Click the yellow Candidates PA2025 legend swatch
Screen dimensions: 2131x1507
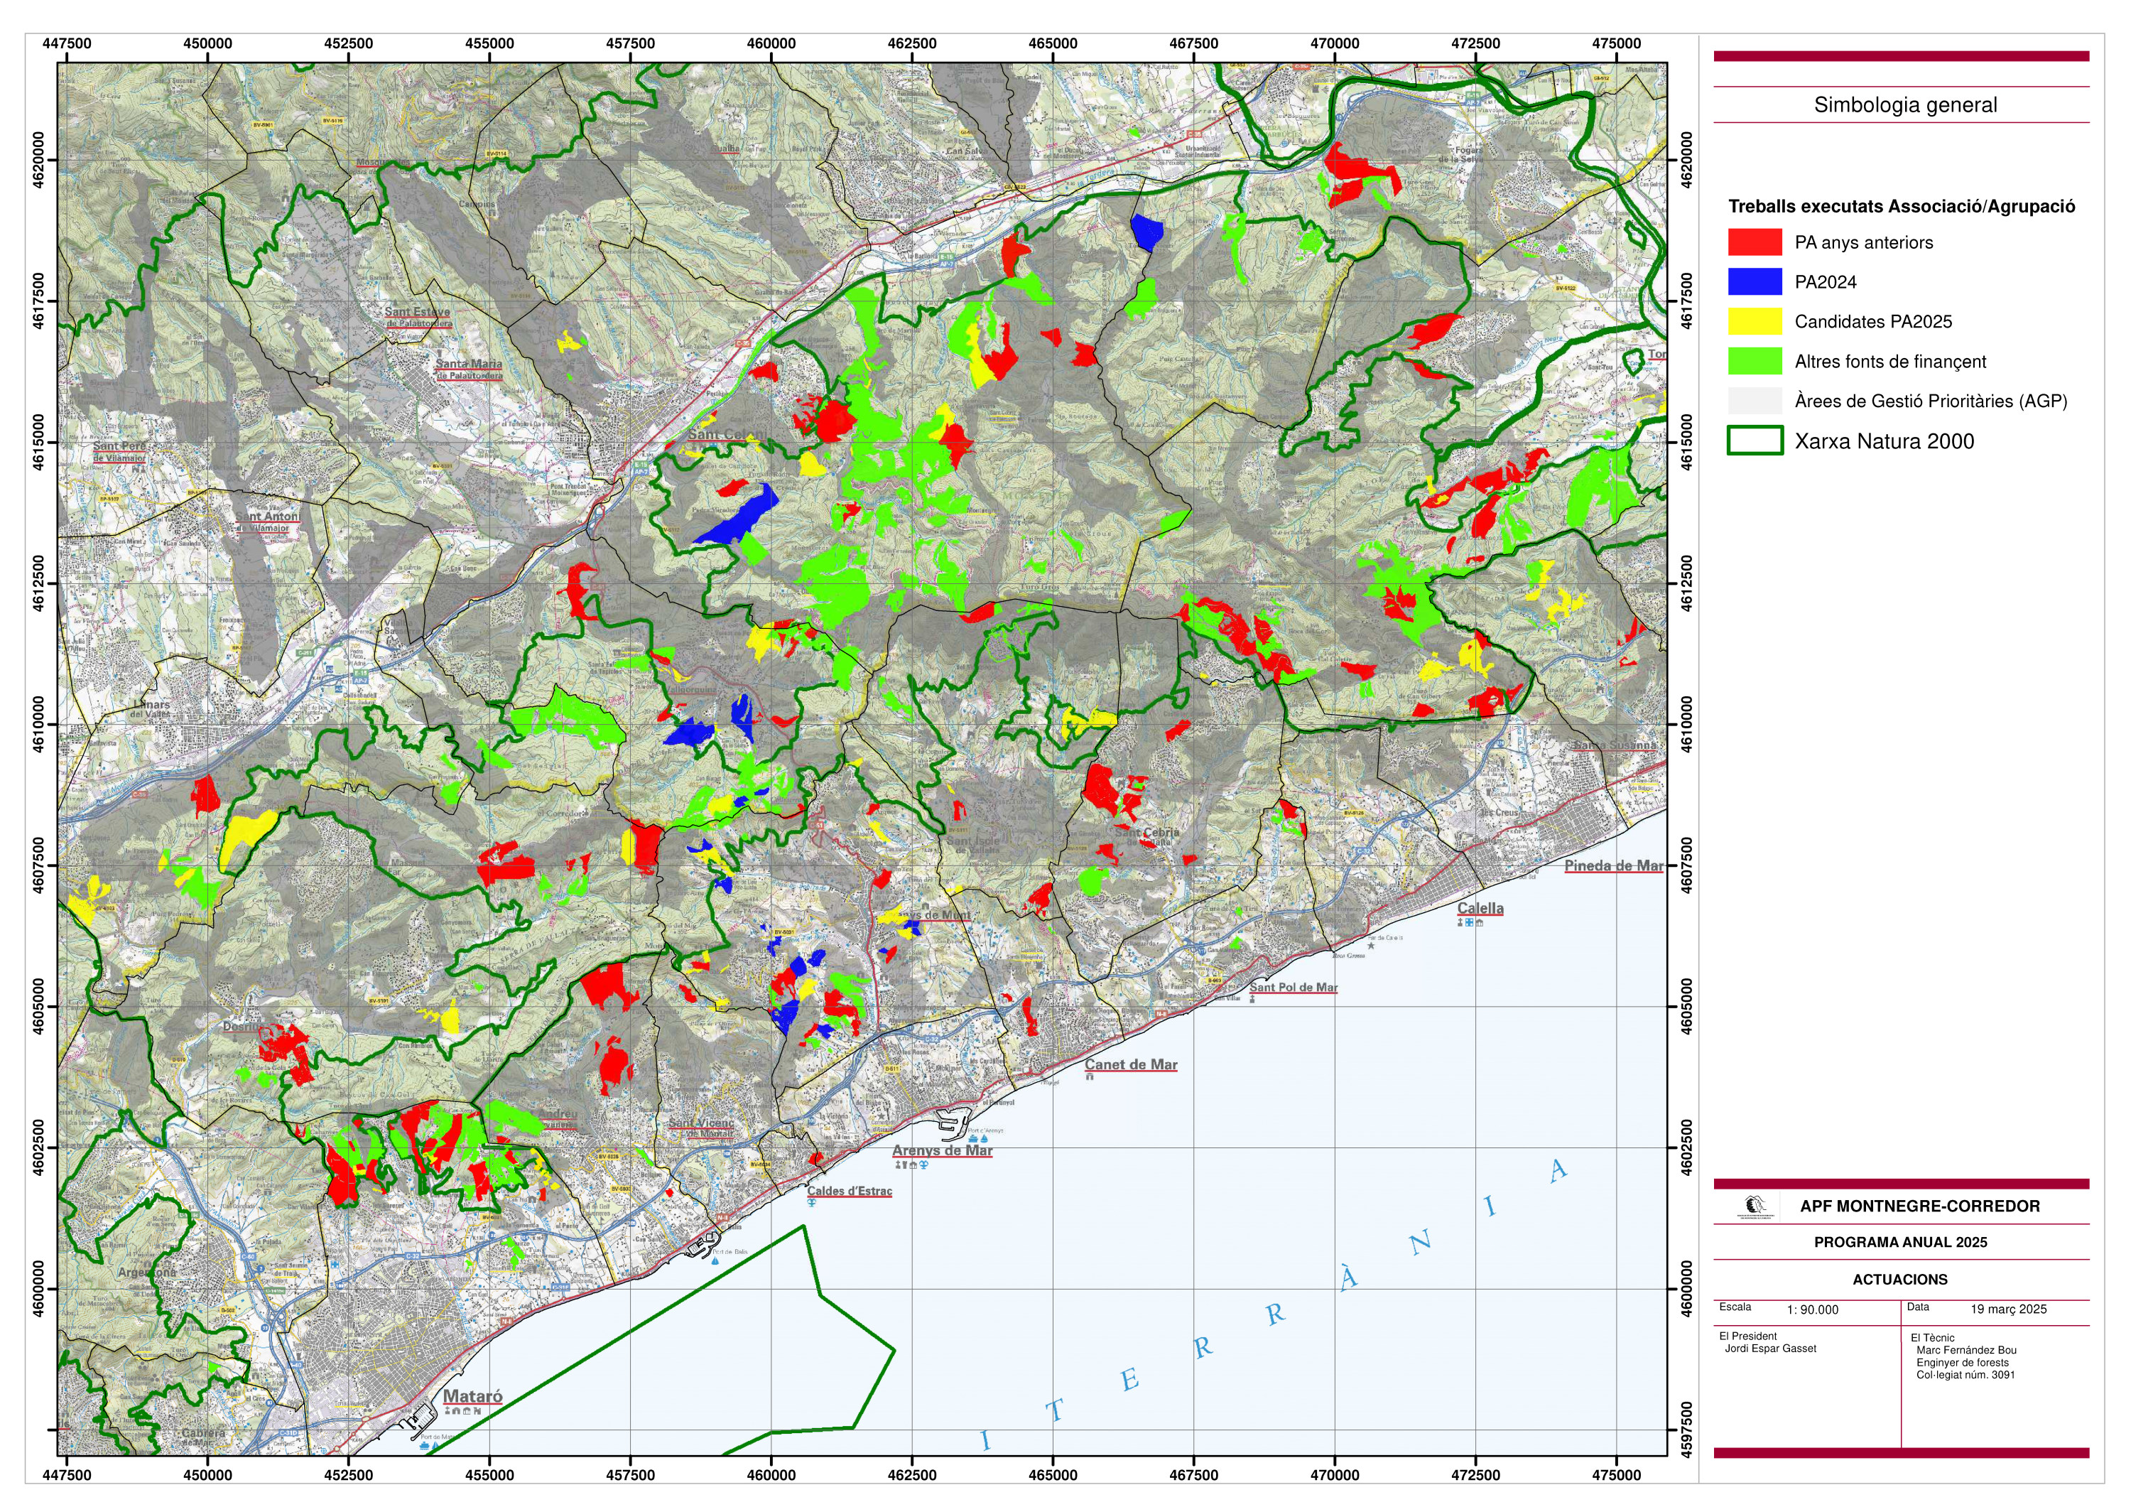click(x=1755, y=321)
